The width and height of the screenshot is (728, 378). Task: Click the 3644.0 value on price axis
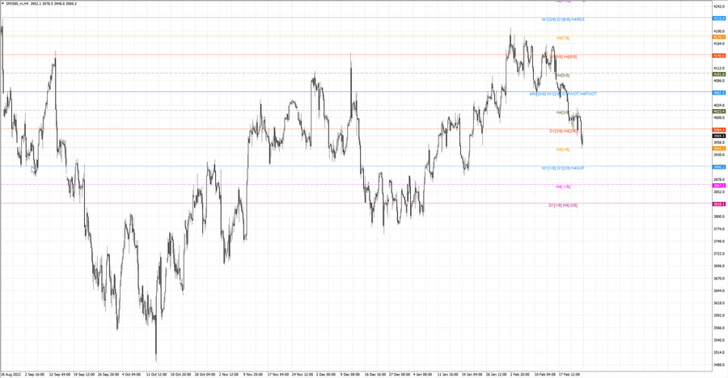tap(719, 291)
